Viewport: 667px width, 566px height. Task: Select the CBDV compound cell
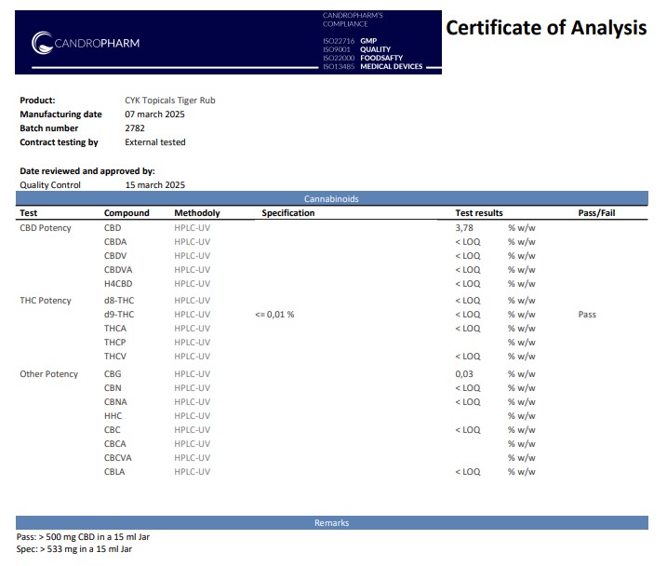[115, 256]
